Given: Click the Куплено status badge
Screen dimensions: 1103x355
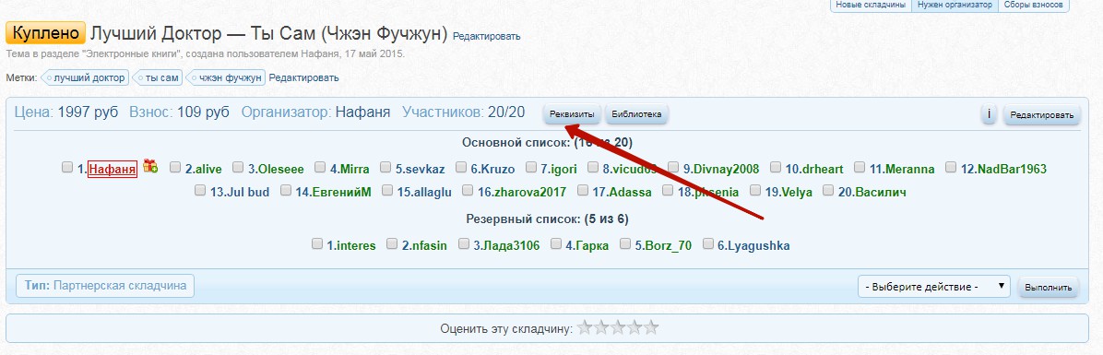Looking at the screenshot, I should click(x=46, y=33).
